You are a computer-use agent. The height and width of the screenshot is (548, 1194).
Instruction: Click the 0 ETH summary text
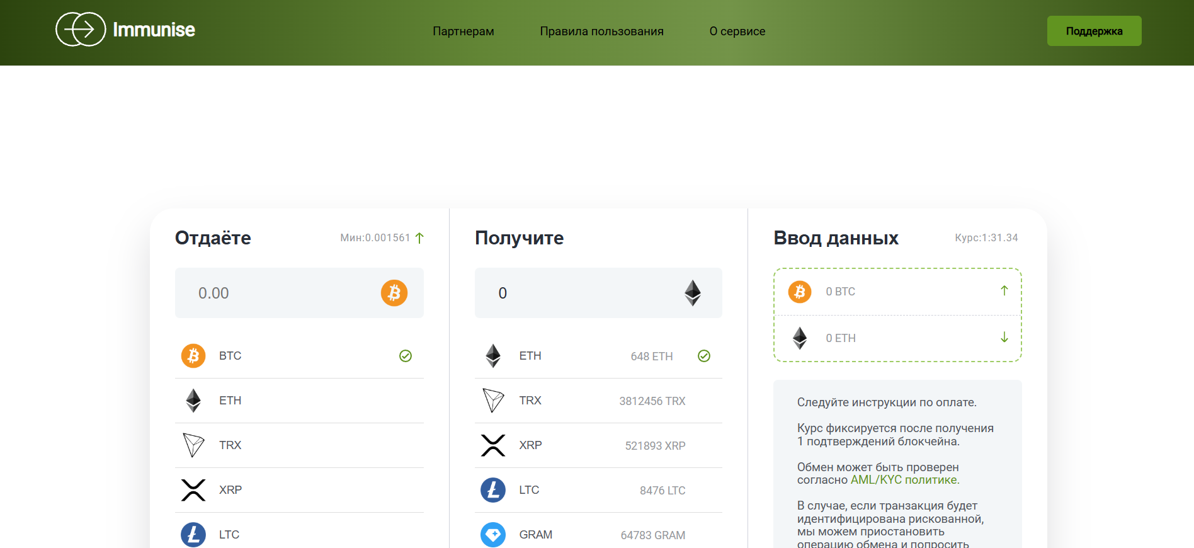coord(841,338)
